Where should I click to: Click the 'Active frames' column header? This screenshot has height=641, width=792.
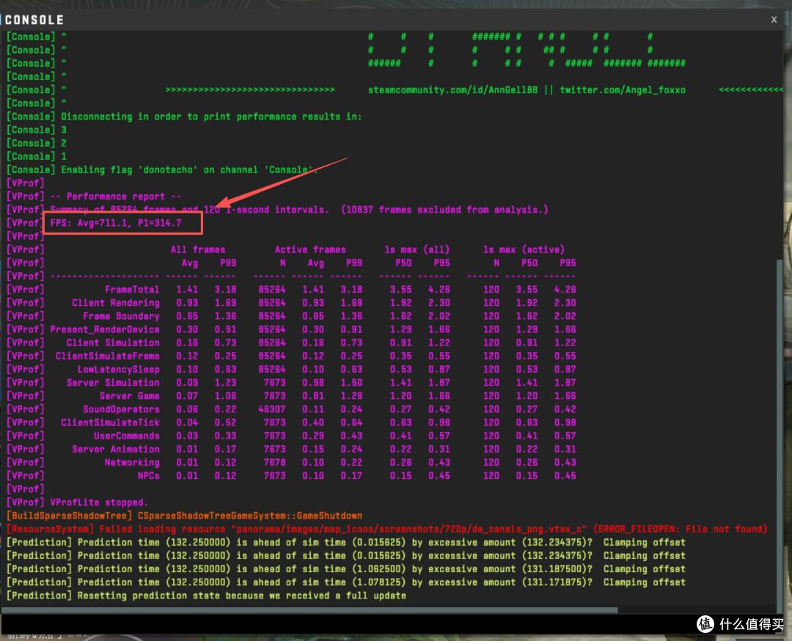tap(310, 249)
